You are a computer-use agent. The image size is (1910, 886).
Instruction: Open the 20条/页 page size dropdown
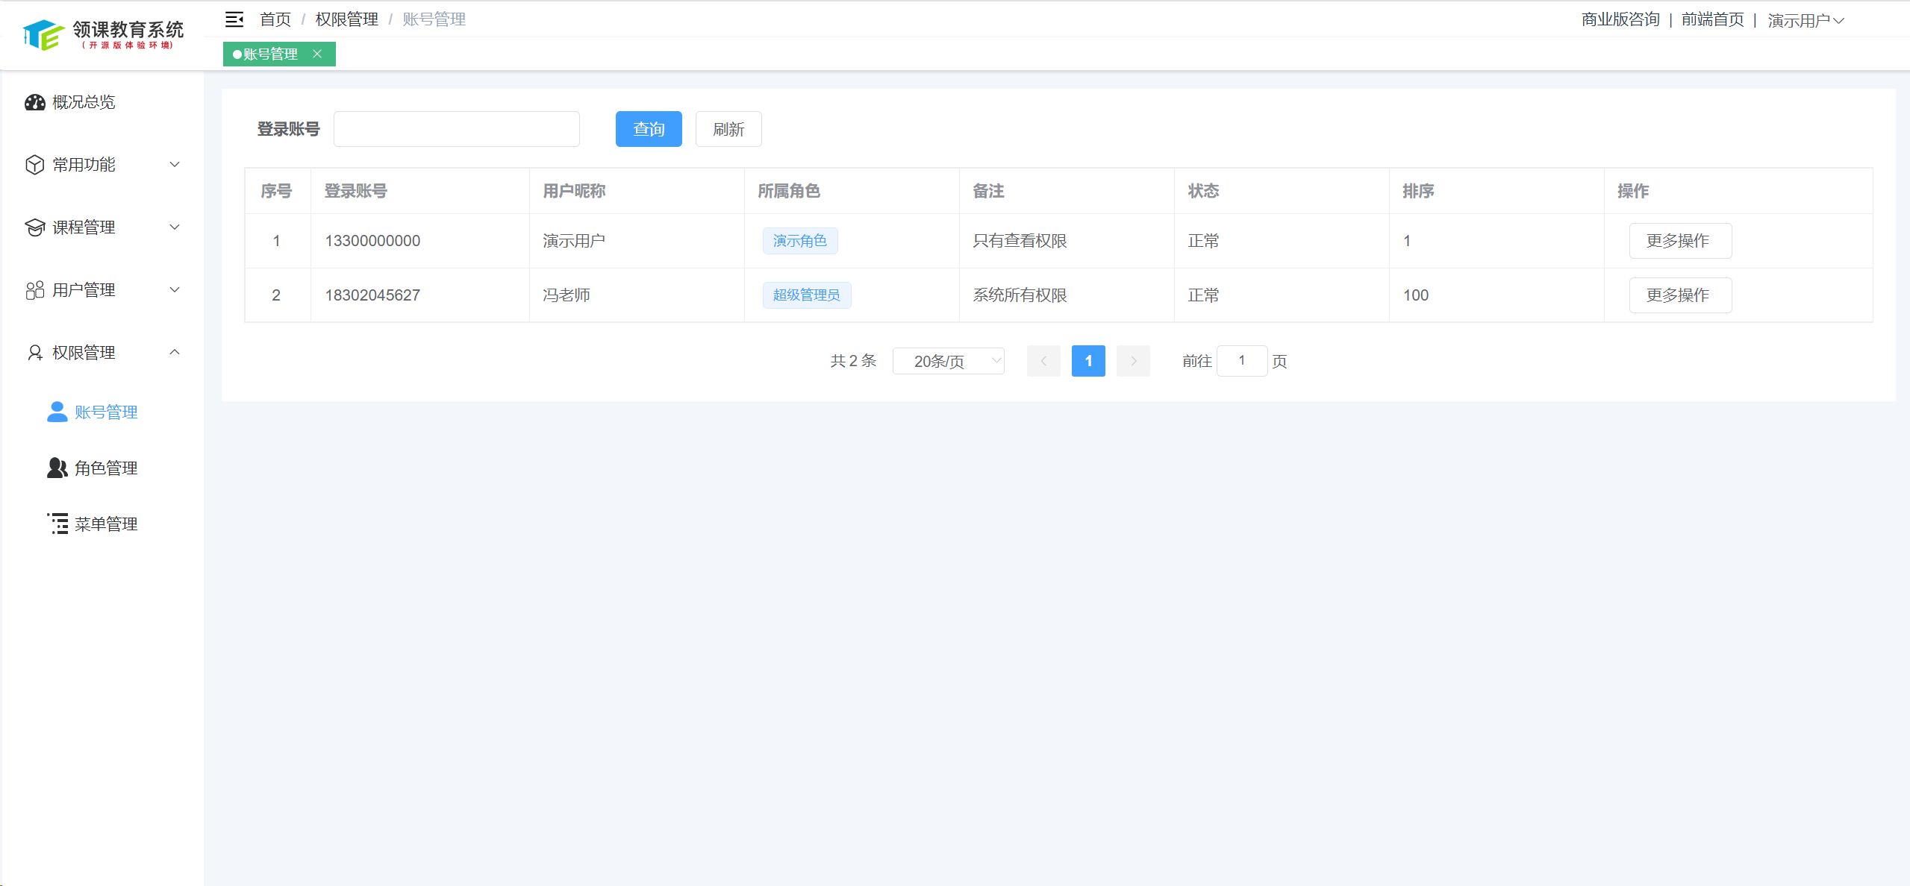pyautogui.click(x=948, y=361)
